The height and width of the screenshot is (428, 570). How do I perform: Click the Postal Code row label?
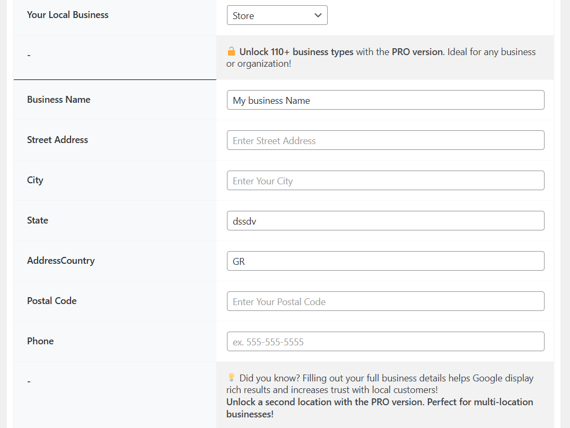tap(52, 301)
